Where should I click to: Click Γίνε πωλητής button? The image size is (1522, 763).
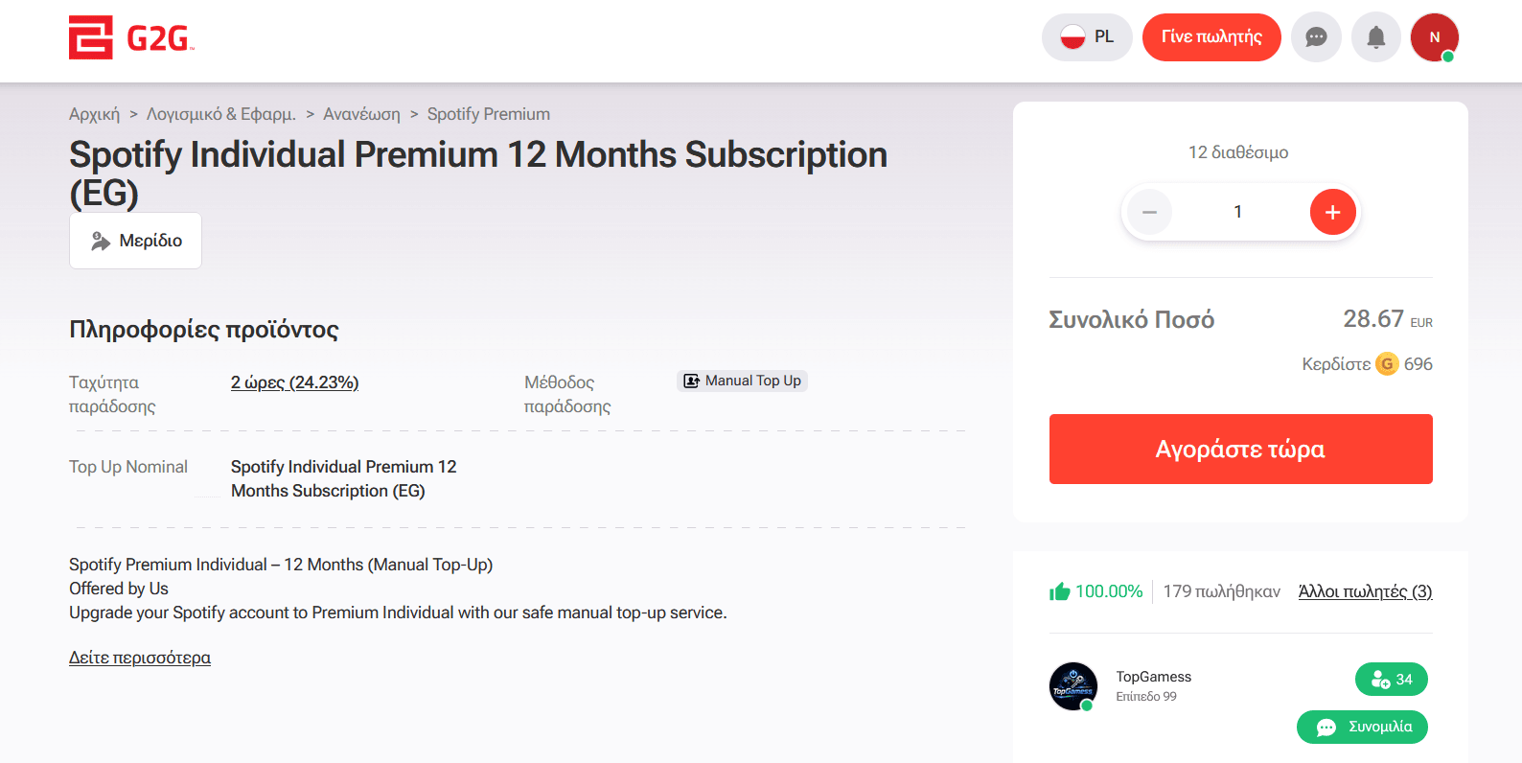pyautogui.click(x=1211, y=37)
